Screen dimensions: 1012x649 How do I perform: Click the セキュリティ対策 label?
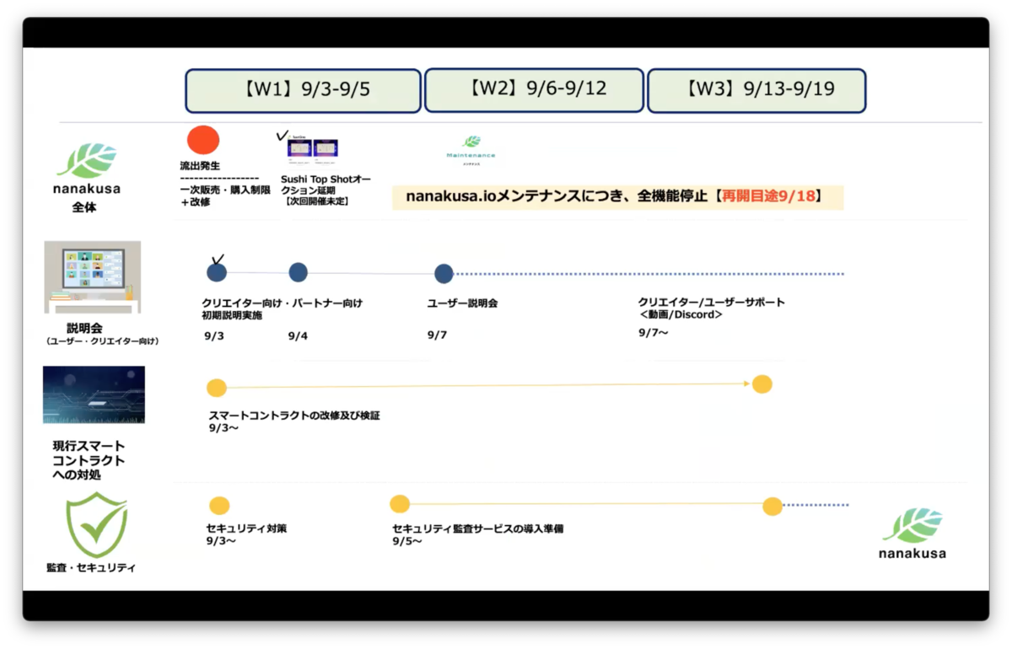tap(246, 528)
